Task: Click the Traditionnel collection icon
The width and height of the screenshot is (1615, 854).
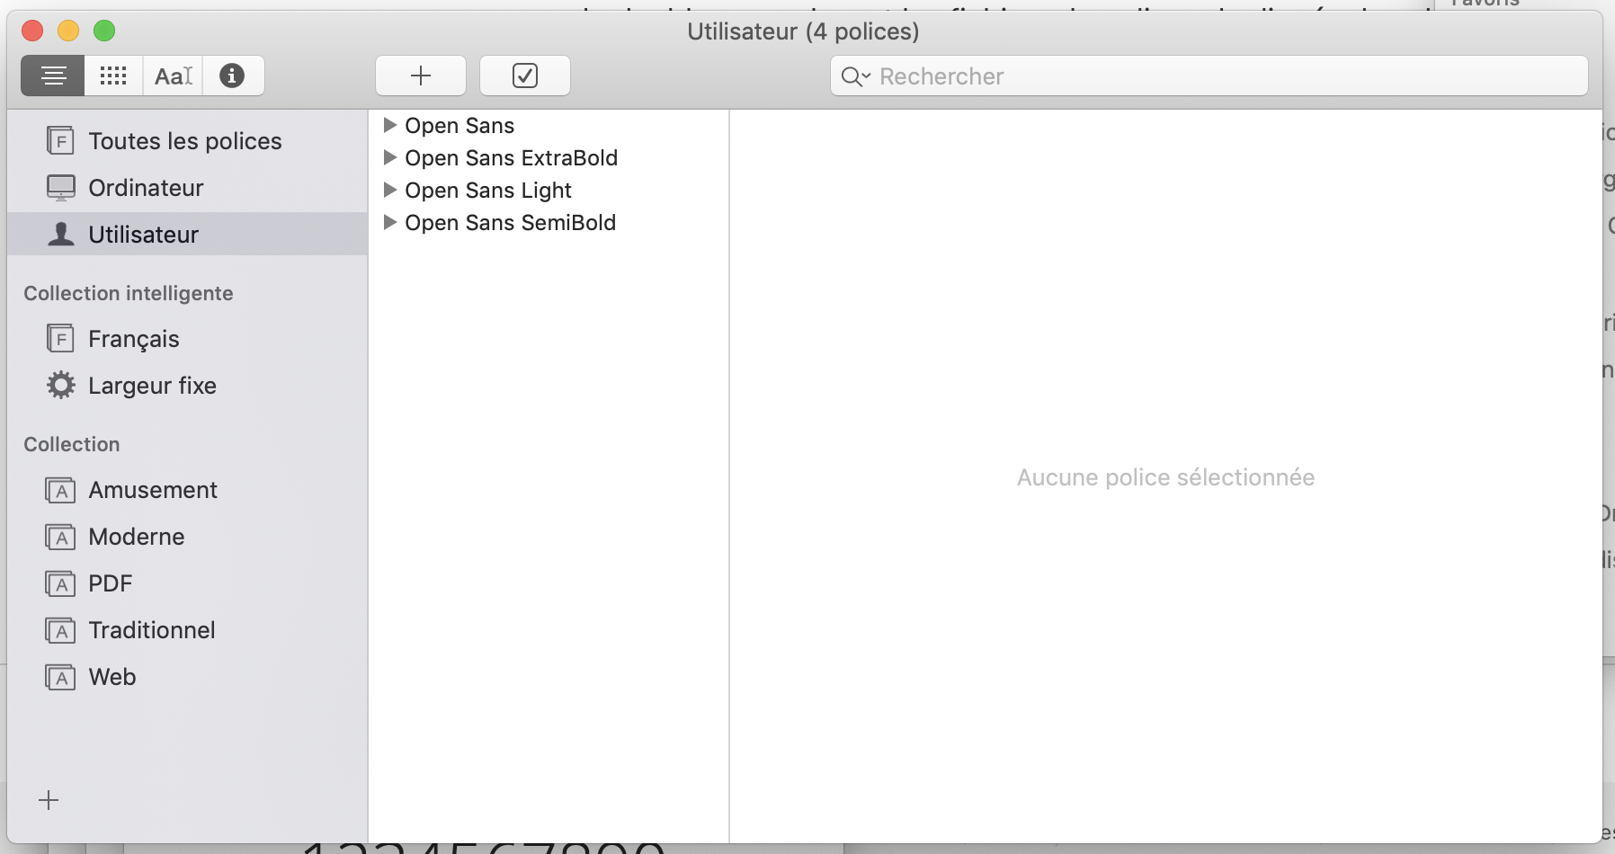Action: click(x=60, y=630)
